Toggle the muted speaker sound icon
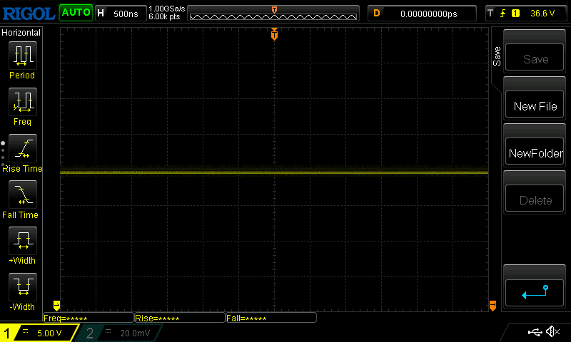Image resolution: width=571 pixels, height=342 pixels. pyautogui.click(x=553, y=331)
